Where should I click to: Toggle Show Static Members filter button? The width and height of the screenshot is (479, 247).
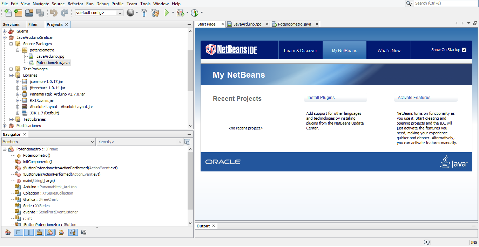pyautogui.click(x=29, y=232)
